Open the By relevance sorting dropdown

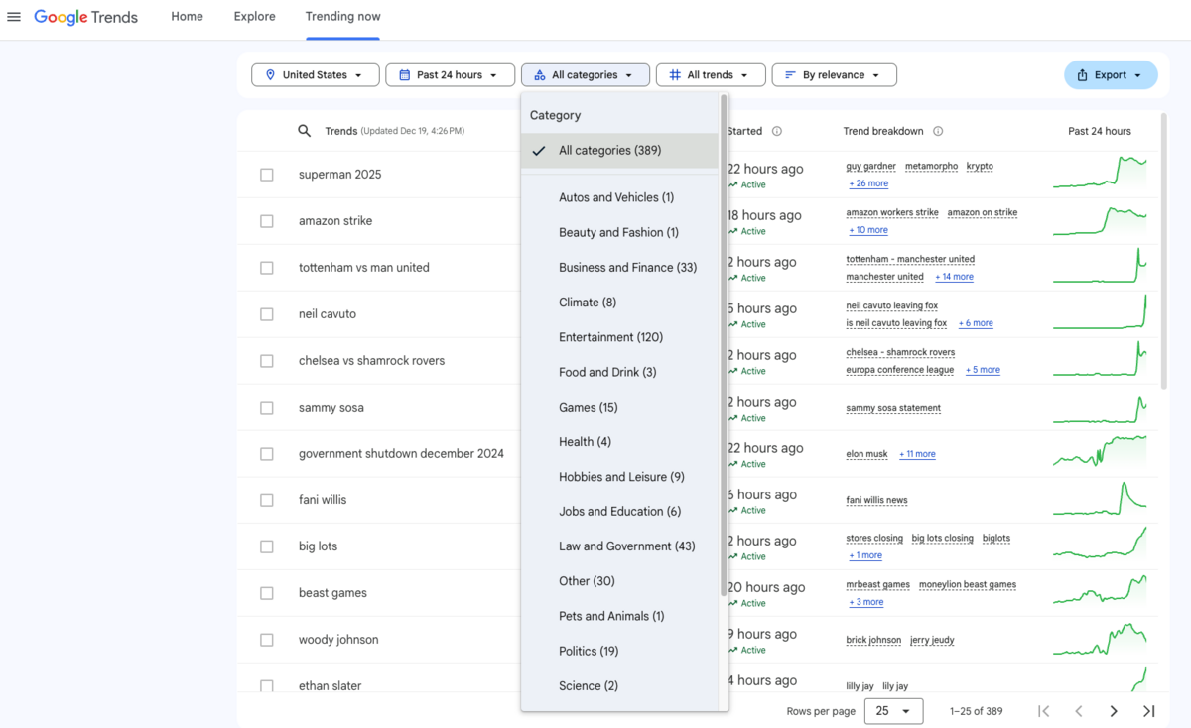click(834, 74)
